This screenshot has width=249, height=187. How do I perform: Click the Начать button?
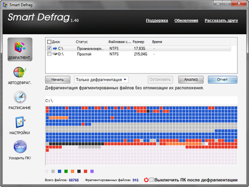tap(58, 80)
